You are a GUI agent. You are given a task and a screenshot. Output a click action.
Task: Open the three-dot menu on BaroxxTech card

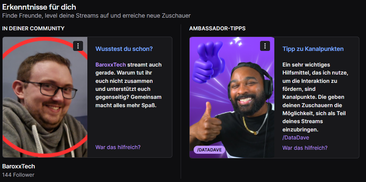pyautogui.click(x=78, y=46)
